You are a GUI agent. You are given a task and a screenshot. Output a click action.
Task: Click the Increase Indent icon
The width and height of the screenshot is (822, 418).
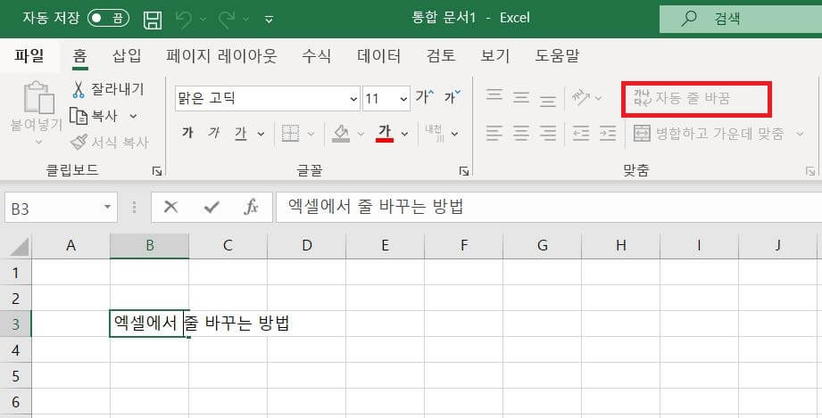click(x=608, y=134)
